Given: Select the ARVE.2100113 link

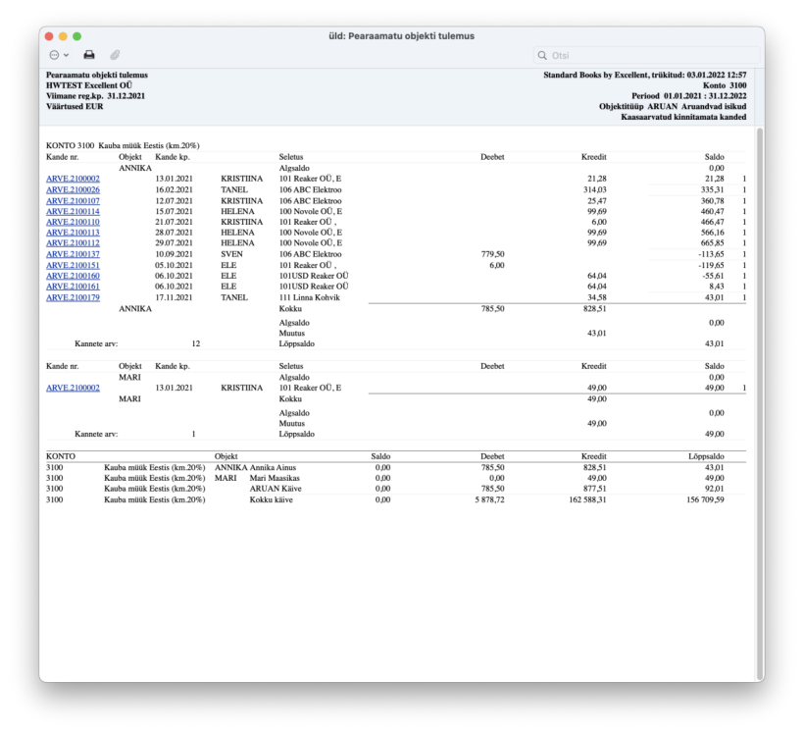Looking at the screenshot, I should pyautogui.click(x=73, y=233).
